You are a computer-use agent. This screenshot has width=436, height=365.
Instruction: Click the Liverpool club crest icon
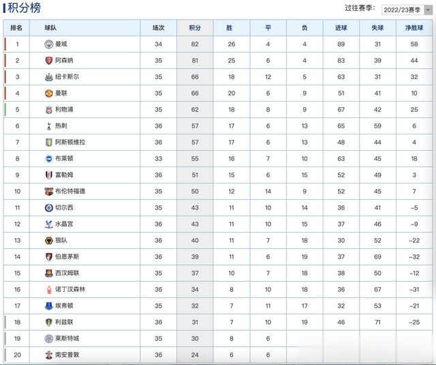pyautogui.click(x=48, y=110)
